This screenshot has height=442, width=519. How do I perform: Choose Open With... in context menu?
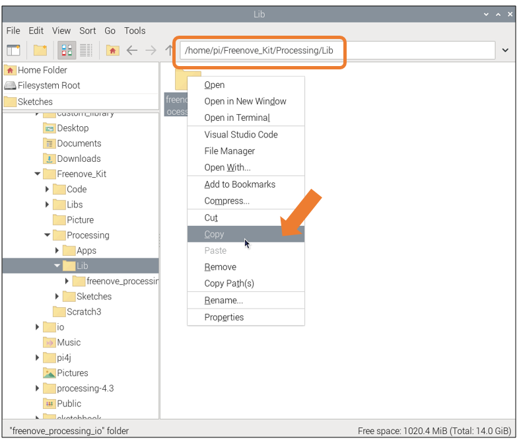click(246, 168)
